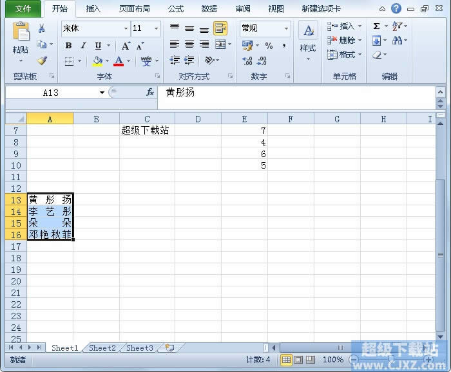Select the Format Painter brush icon

click(42, 61)
